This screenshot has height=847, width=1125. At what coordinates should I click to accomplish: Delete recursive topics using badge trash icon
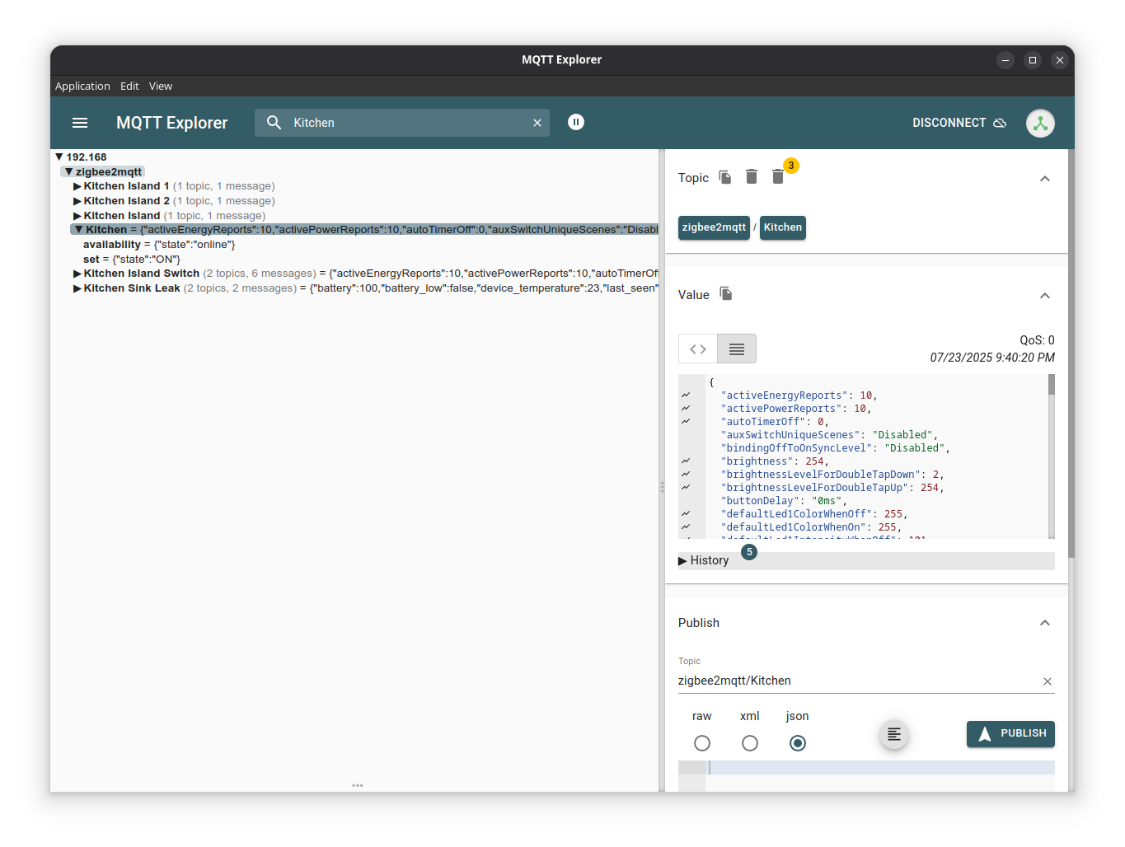pos(778,177)
